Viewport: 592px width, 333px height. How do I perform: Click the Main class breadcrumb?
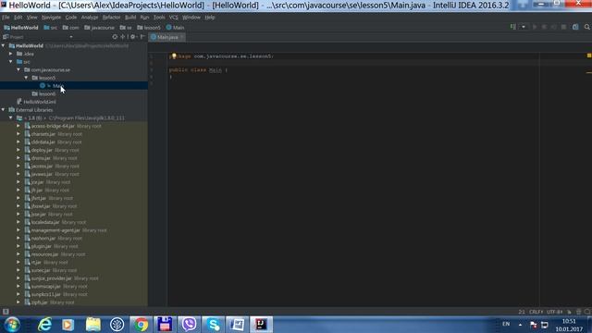175,28
